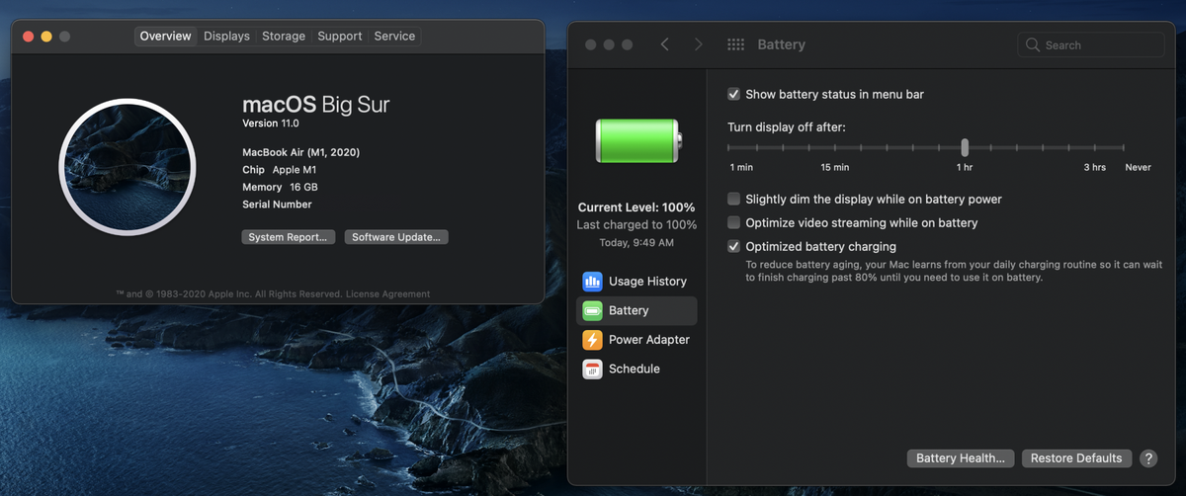The image size is (1186, 496).
Task: Click the Today, 9:49 AM timestamp
Action: coord(636,243)
